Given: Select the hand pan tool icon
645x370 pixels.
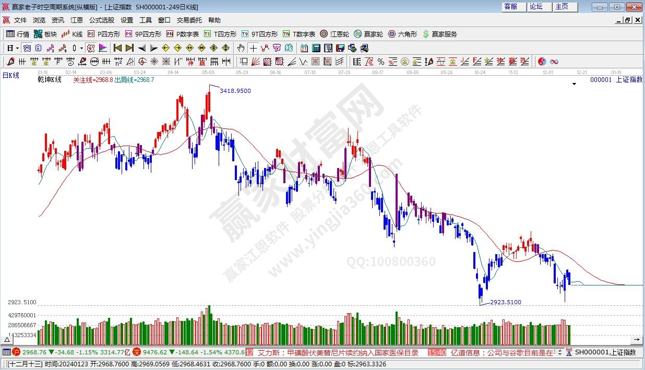Looking at the screenshot, I should (x=241, y=48).
